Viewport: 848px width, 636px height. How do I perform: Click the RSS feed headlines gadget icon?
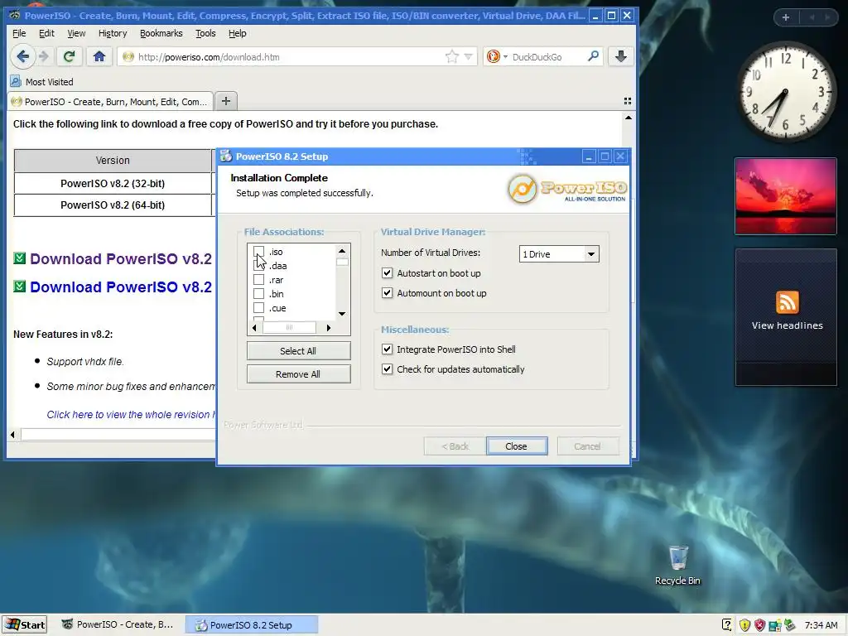(787, 301)
